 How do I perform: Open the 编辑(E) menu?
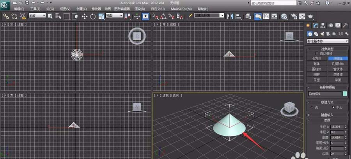[19, 9]
